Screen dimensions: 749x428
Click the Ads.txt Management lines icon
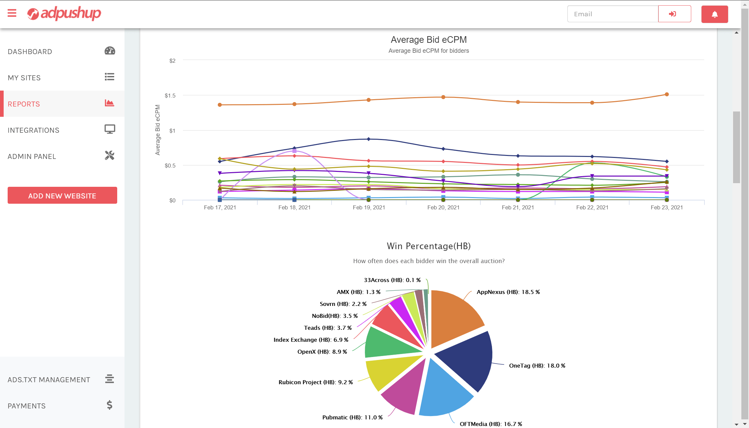point(110,379)
